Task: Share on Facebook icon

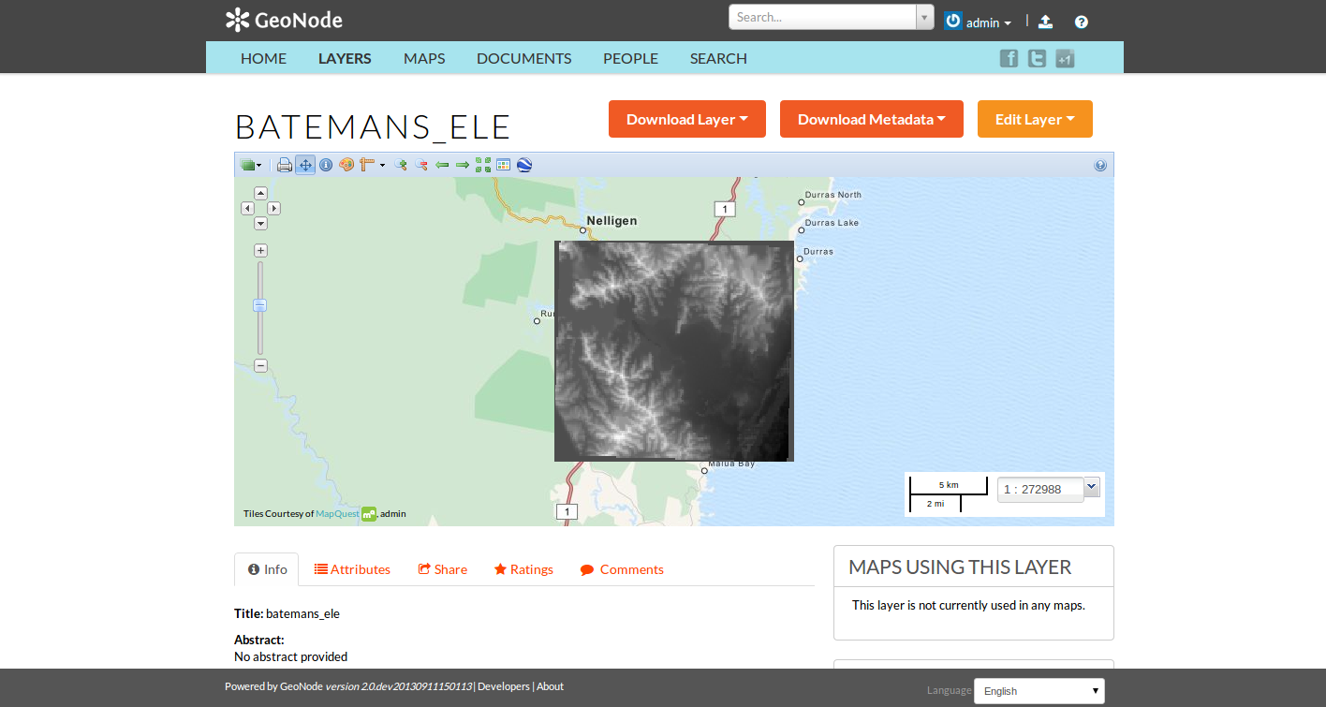Action: (1009, 58)
